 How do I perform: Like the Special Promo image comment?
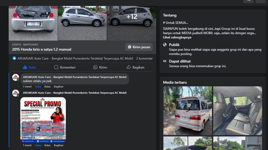38,145
